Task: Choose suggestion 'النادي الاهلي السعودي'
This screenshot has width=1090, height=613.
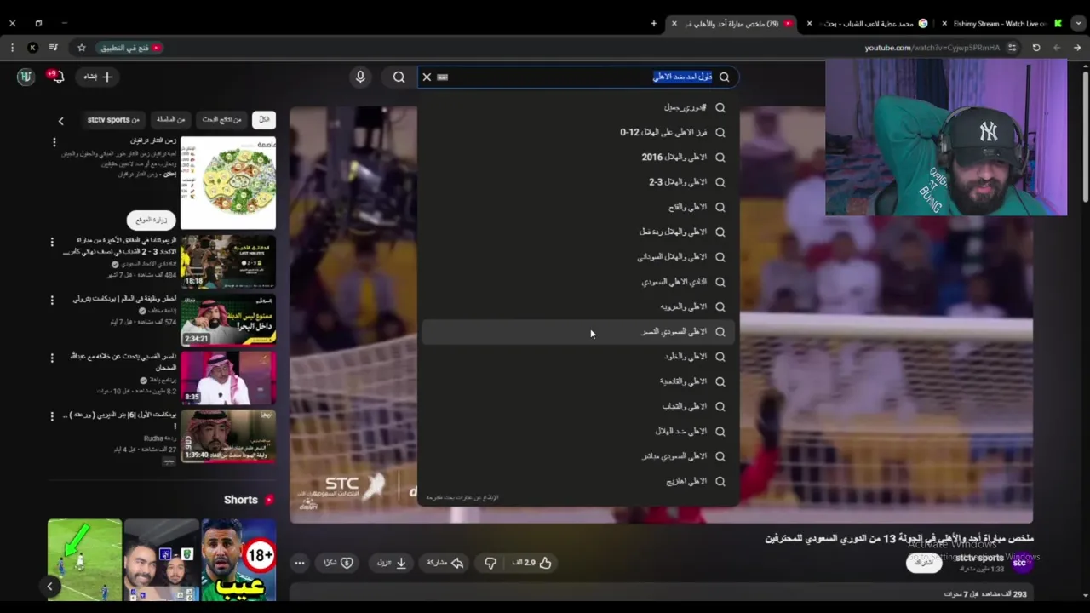Action: click(x=579, y=282)
